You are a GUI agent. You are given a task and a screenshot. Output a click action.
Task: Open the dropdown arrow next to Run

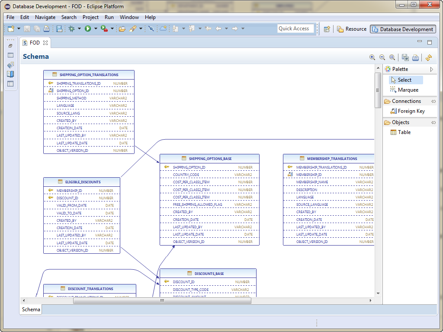pos(95,29)
